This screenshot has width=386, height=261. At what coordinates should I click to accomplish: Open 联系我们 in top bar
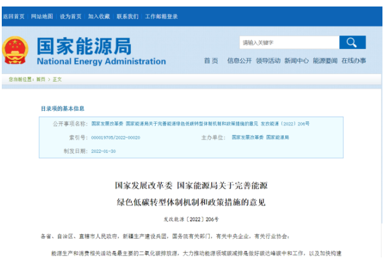(127, 17)
